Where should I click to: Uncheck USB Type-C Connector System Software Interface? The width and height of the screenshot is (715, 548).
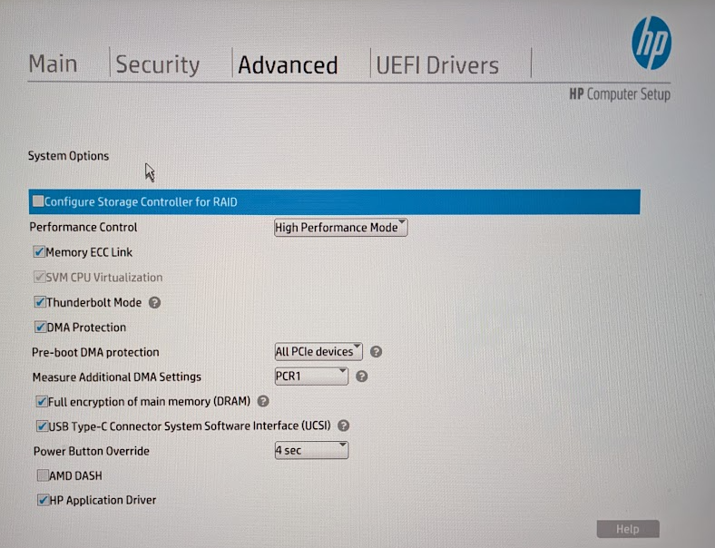[43, 426]
